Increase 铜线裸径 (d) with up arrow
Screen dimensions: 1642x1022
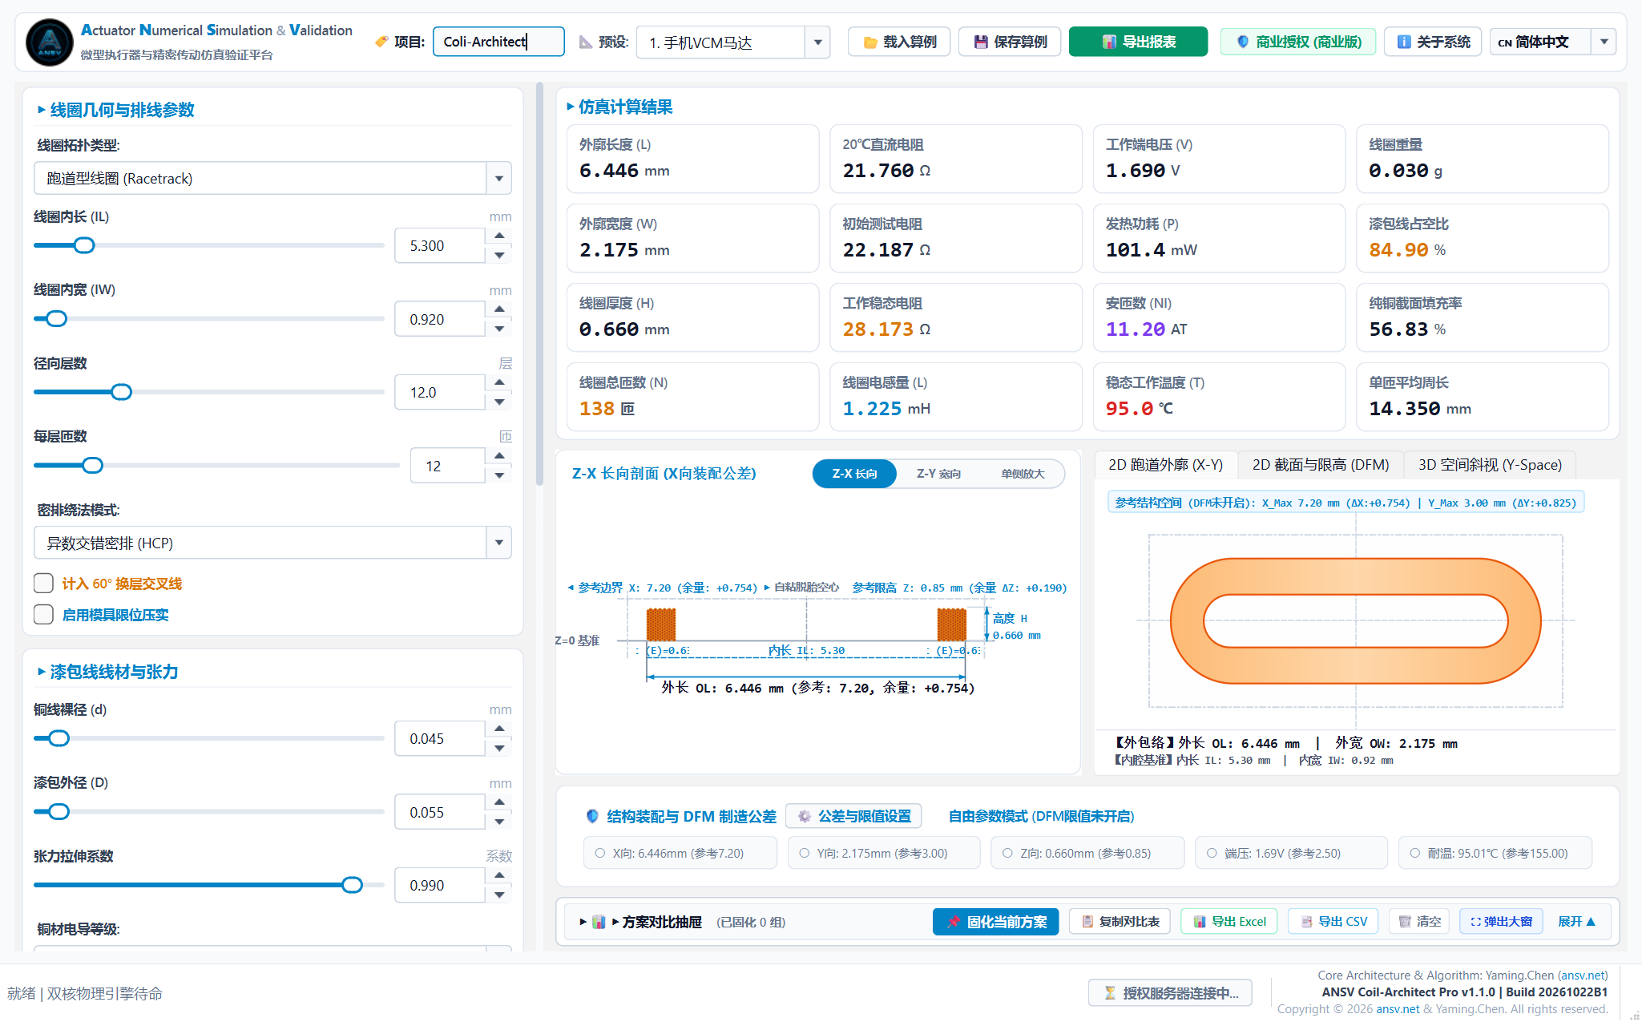pyautogui.click(x=499, y=729)
